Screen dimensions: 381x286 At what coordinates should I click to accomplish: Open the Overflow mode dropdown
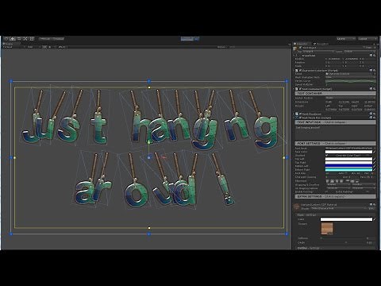pos(364,184)
